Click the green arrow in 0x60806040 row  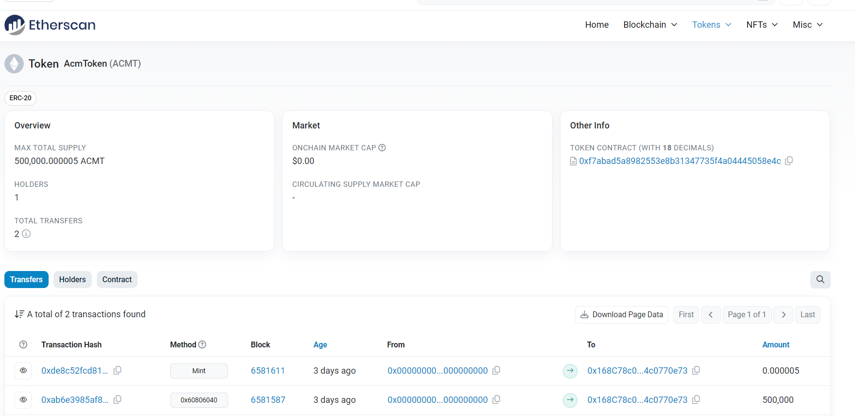570,400
